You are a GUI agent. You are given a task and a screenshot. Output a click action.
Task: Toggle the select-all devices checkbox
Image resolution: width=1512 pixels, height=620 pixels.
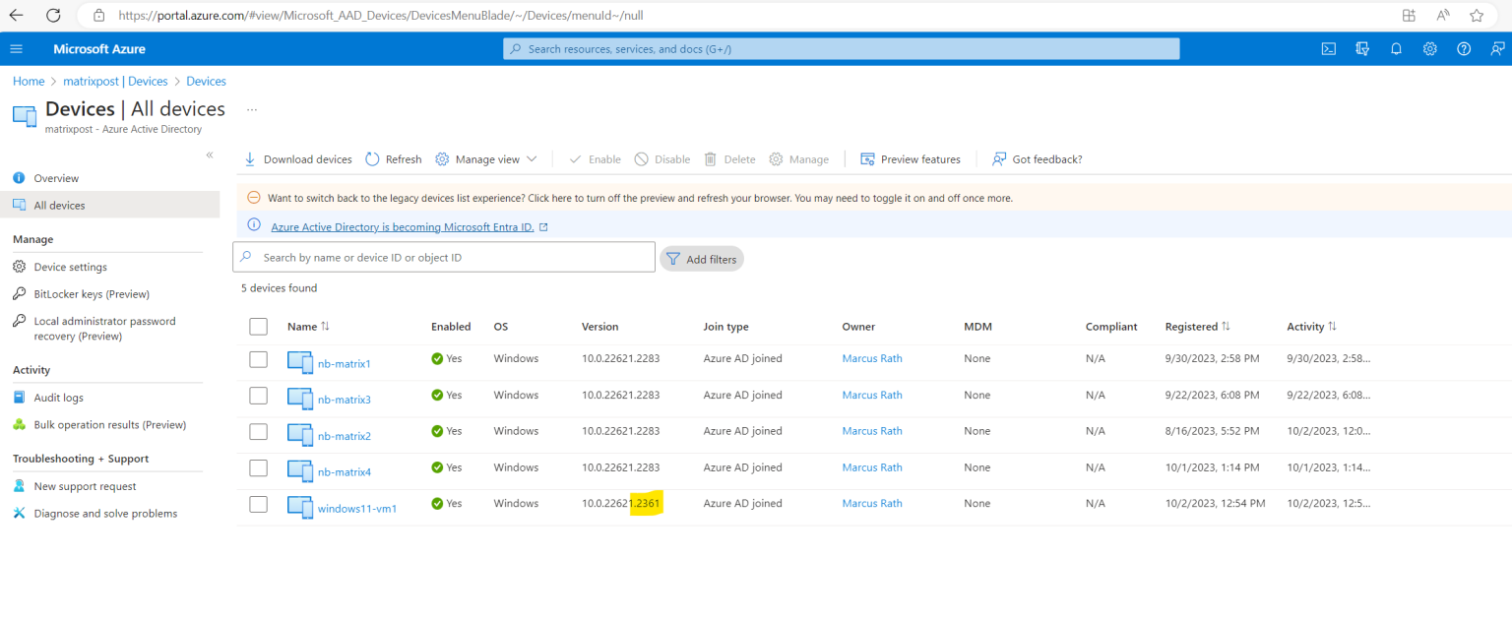(258, 326)
